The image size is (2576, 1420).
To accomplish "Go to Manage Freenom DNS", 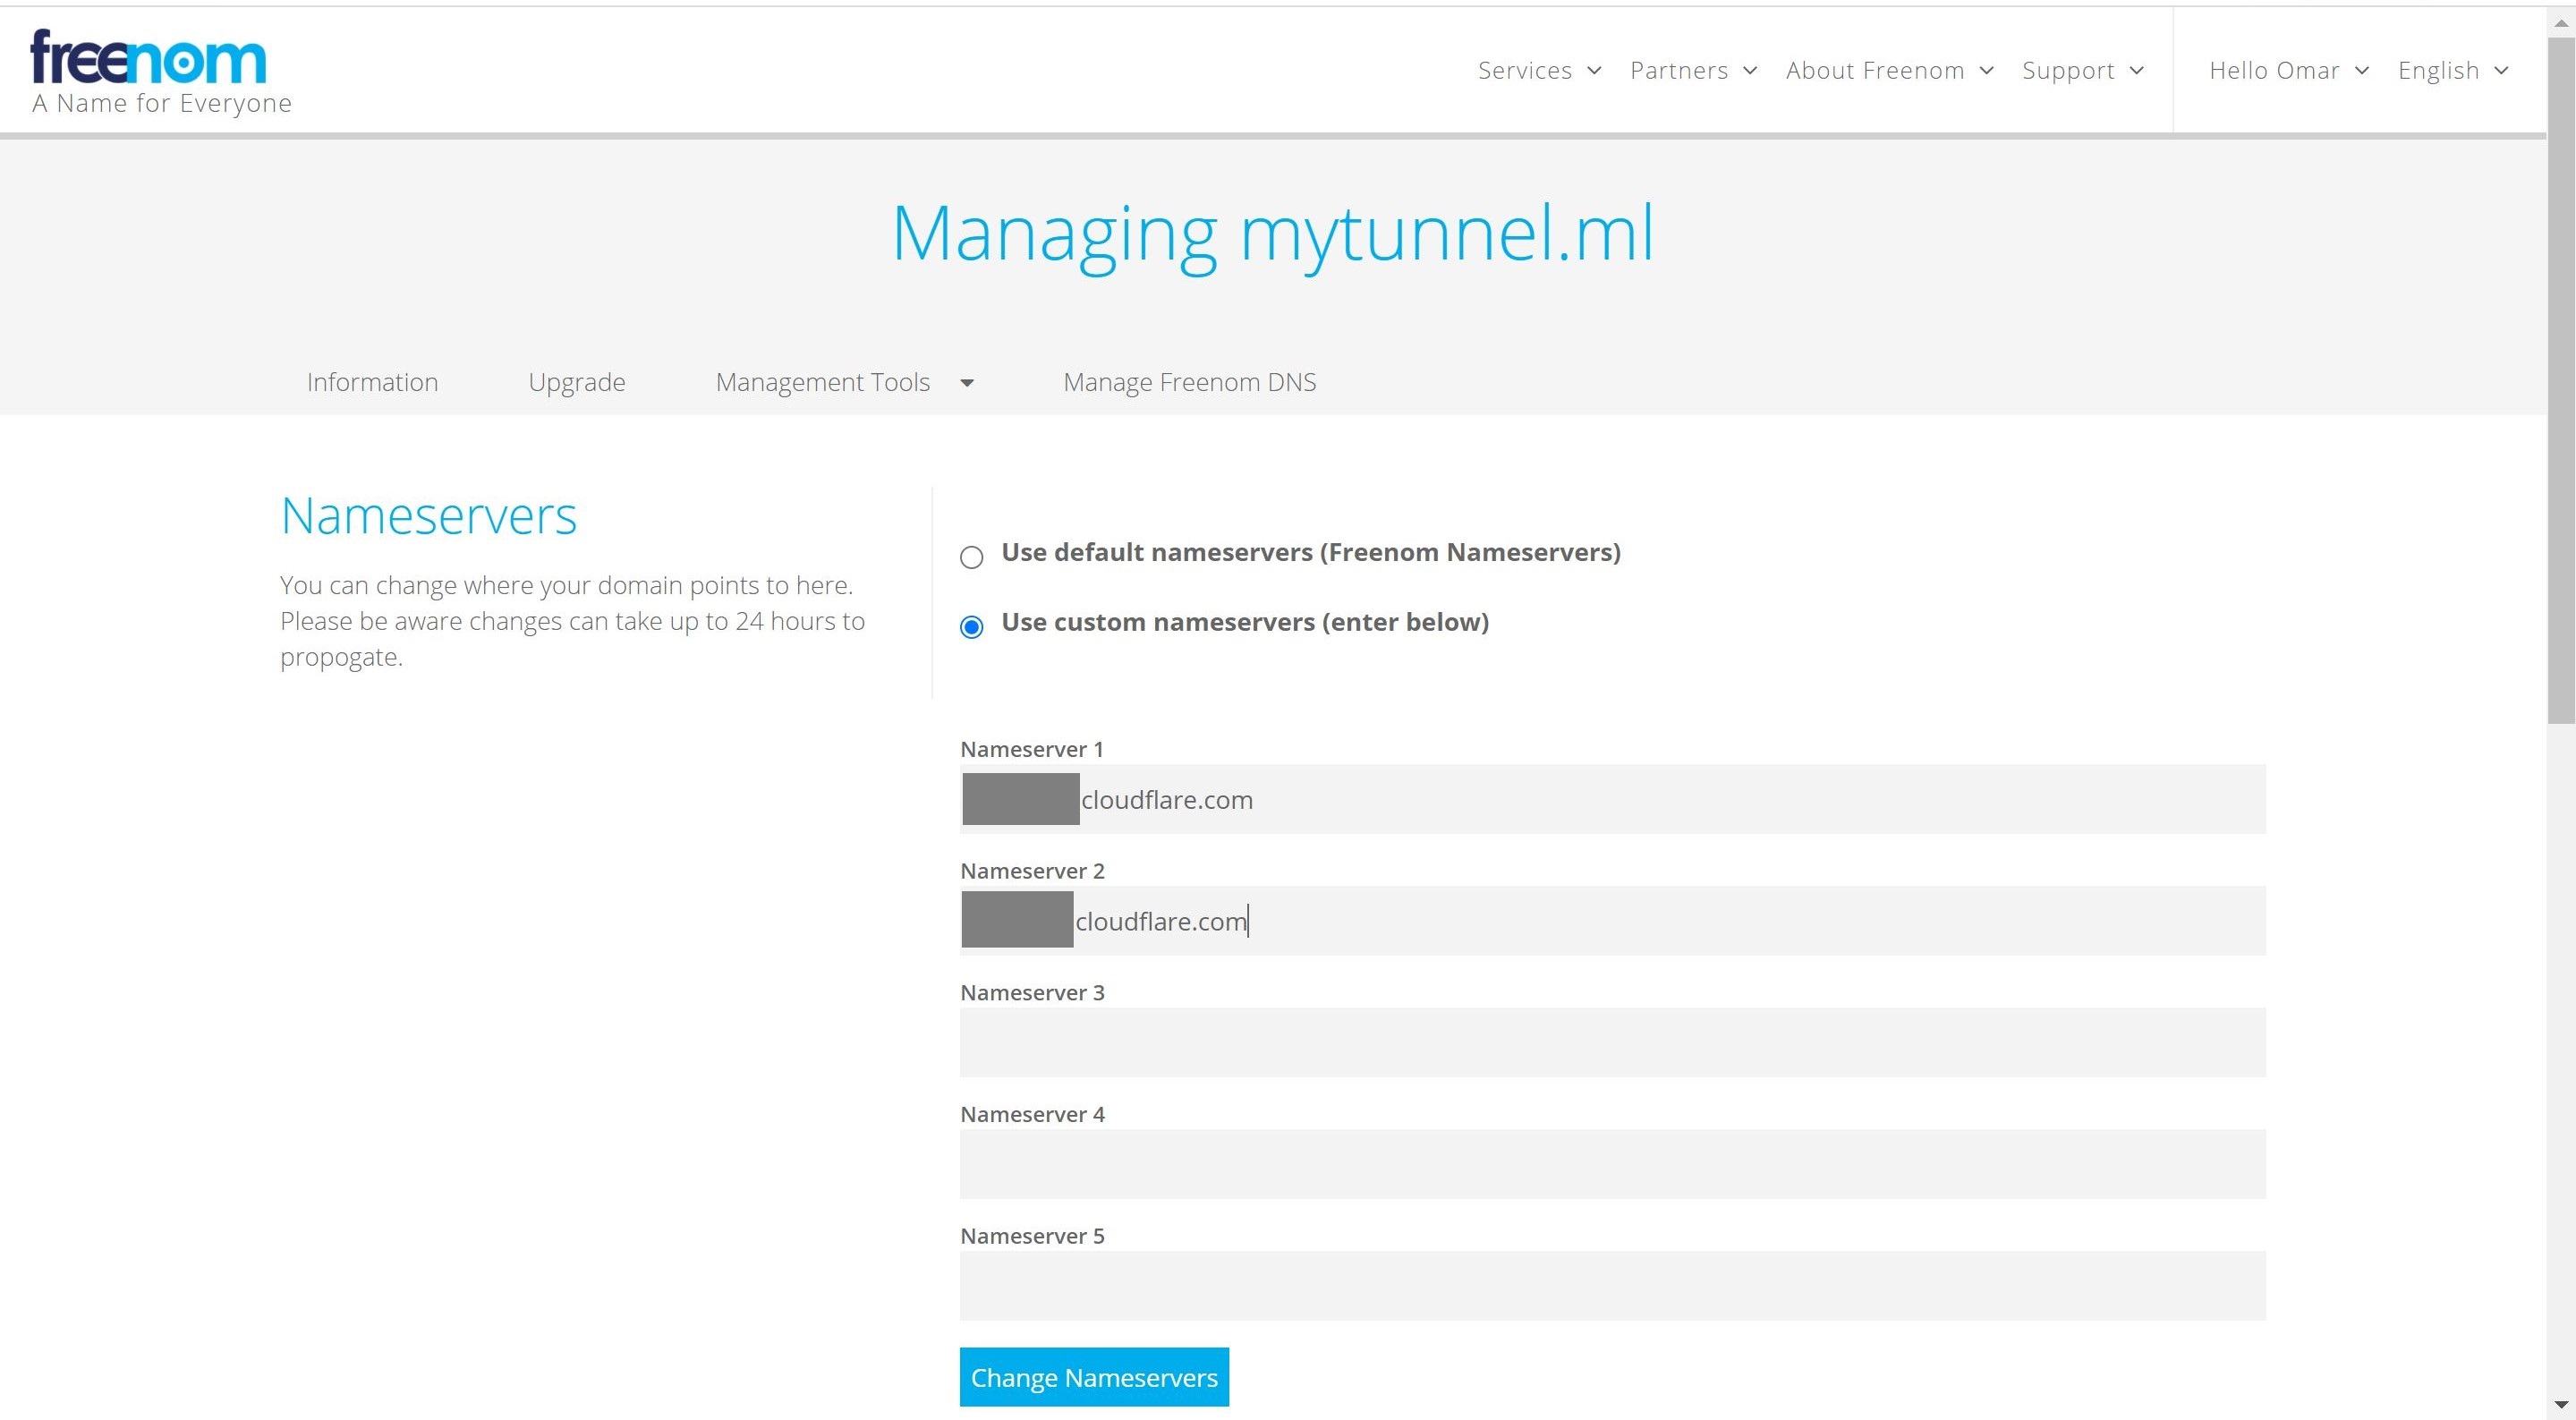I will 1189,382.
